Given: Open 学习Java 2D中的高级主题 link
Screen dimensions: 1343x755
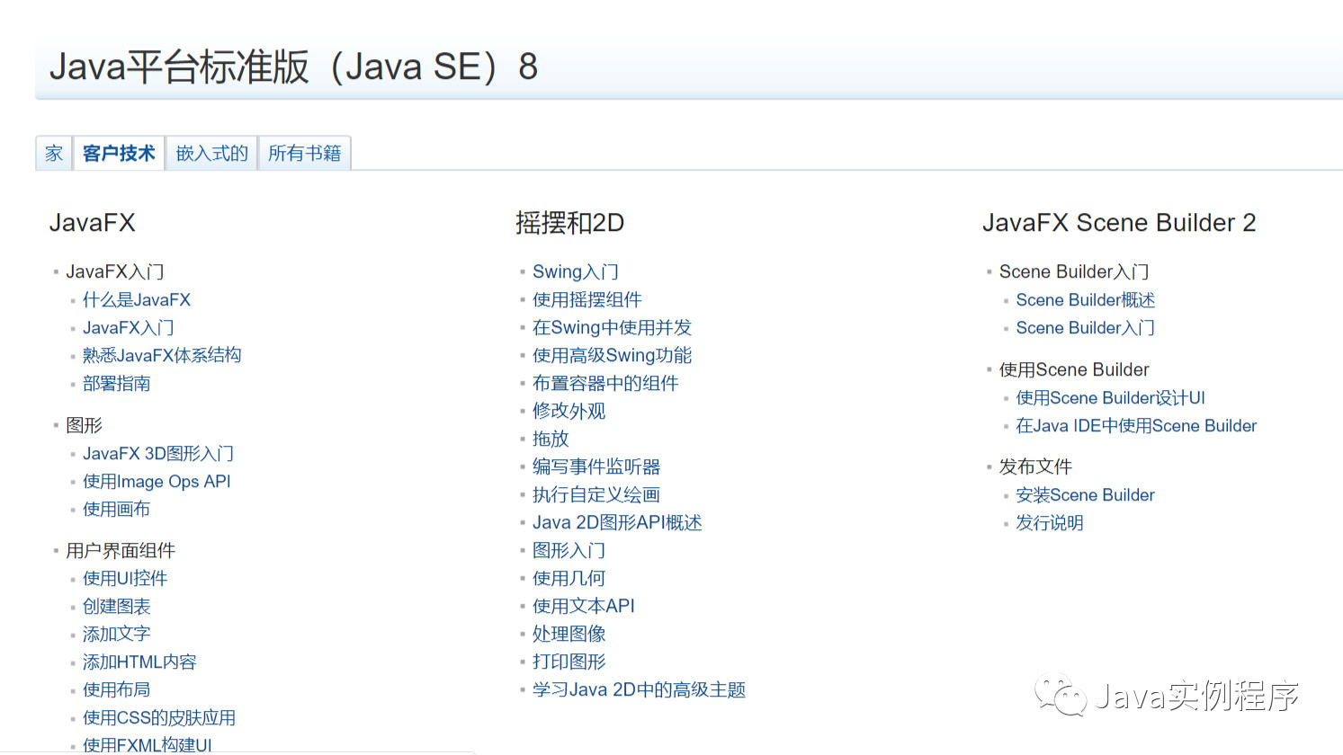Looking at the screenshot, I should pos(640,690).
